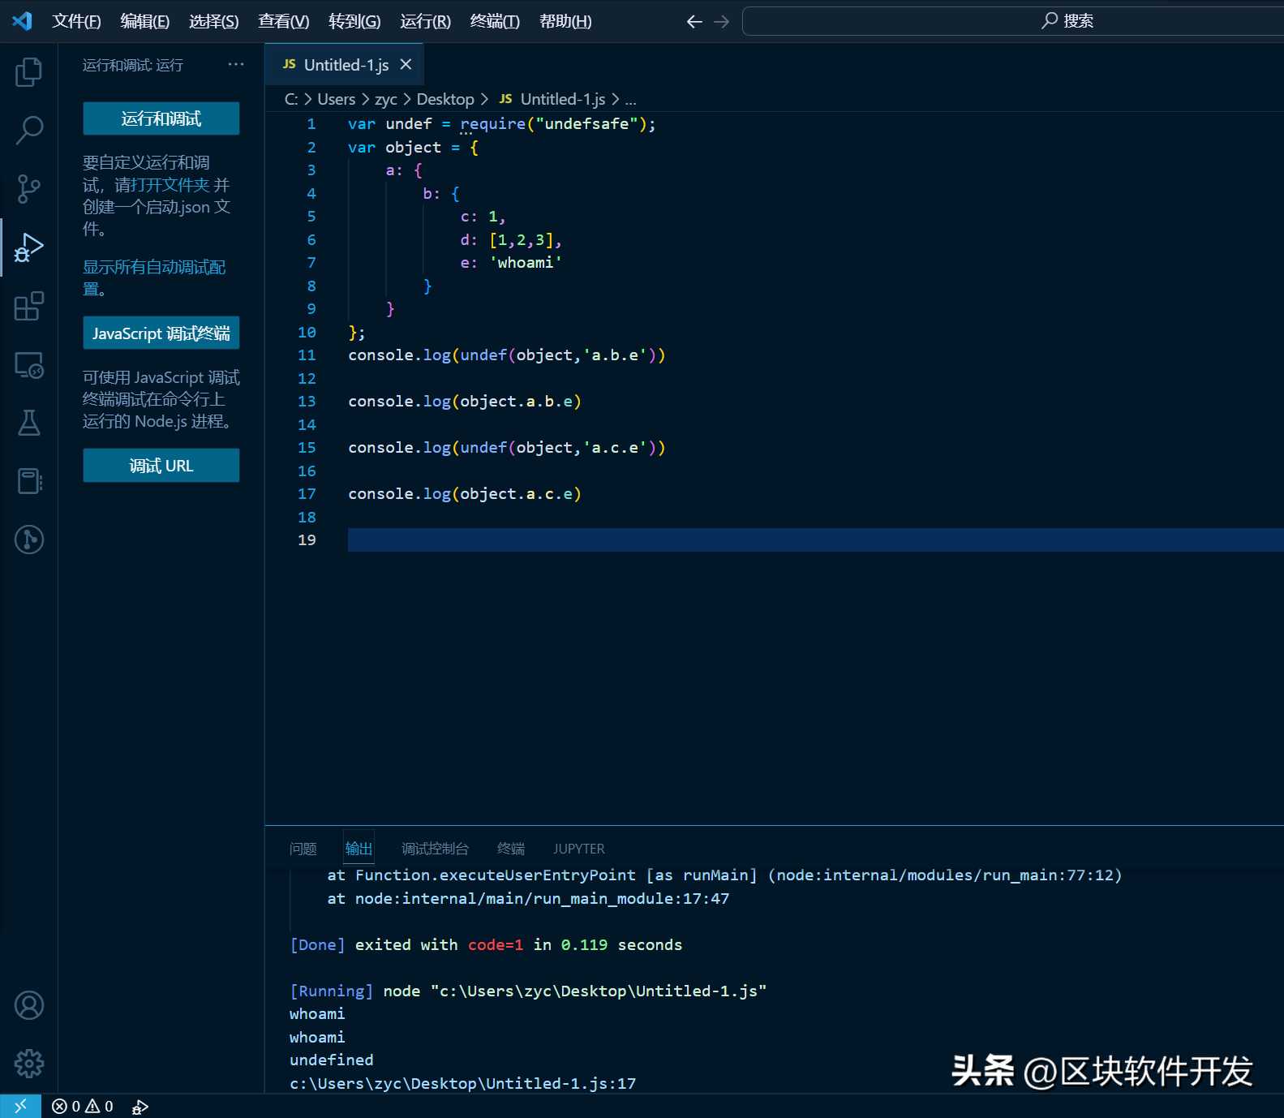This screenshot has width=1284, height=1118.
Task: Click the 打开文件夹 link
Action: [171, 185]
